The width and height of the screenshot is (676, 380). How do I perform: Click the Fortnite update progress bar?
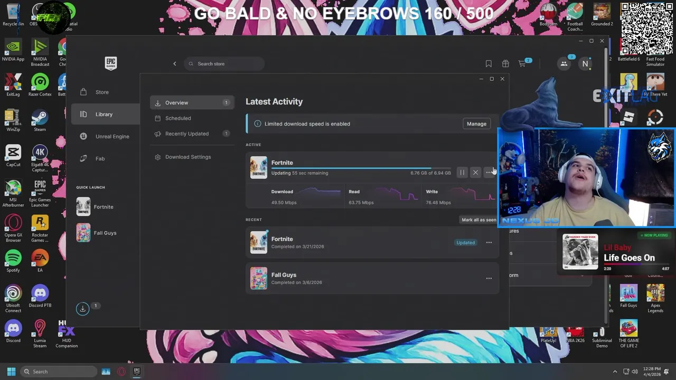point(361,168)
